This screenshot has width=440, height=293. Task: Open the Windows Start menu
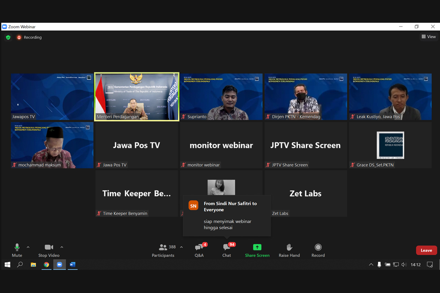[x=8, y=264]
